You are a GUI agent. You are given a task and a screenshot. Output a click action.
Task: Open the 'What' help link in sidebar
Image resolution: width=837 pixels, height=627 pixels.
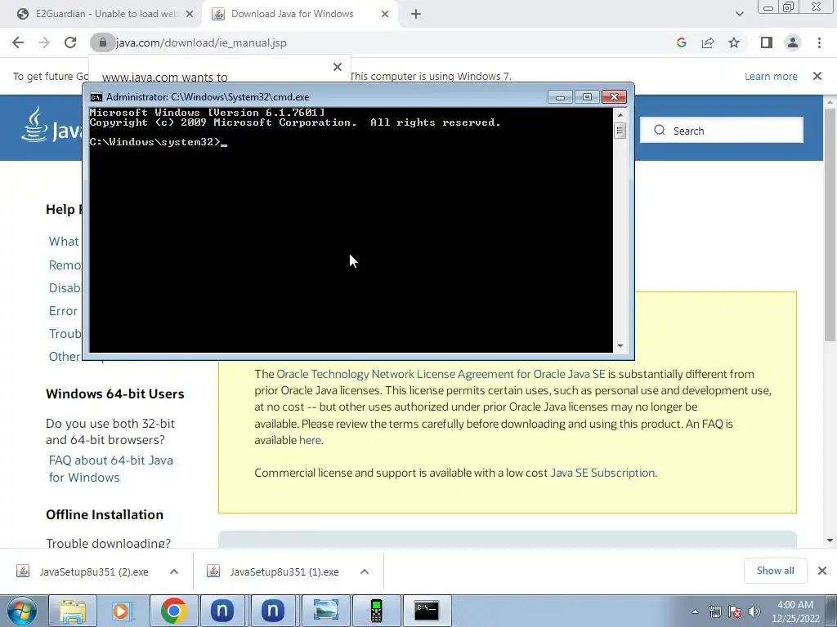pos(64,242)
